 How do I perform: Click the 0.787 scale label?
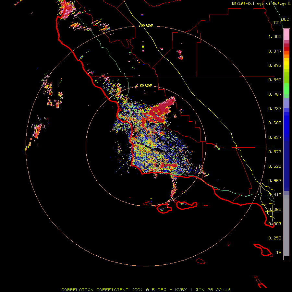click(x=275, y=94)
